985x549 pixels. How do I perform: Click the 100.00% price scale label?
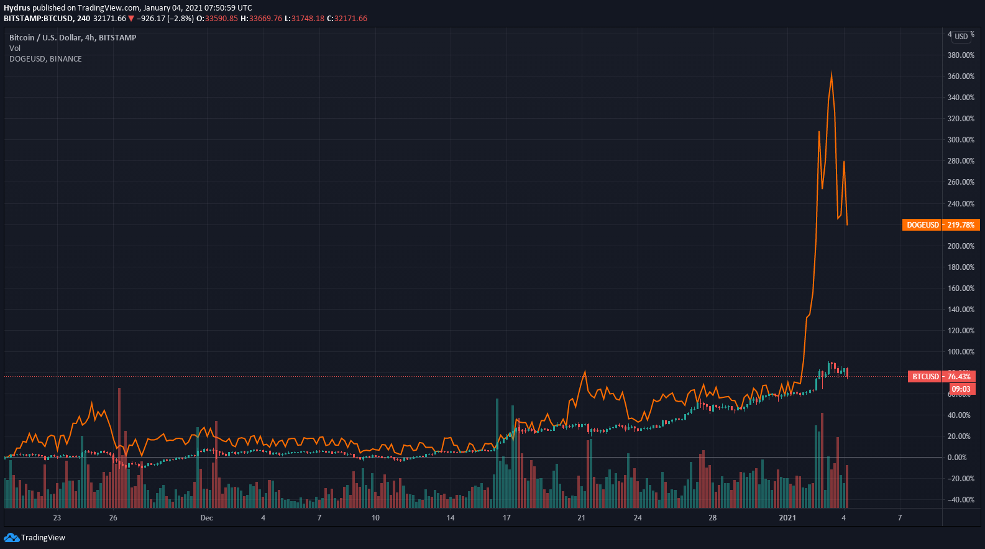(961, 352)
